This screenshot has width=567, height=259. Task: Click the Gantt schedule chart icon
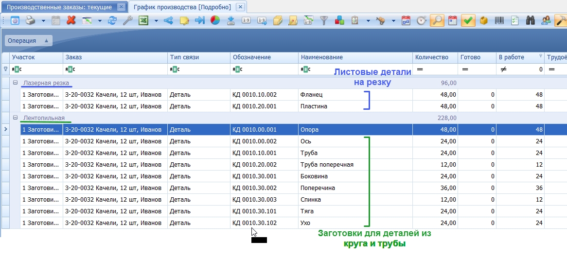(x=87, y=21)
